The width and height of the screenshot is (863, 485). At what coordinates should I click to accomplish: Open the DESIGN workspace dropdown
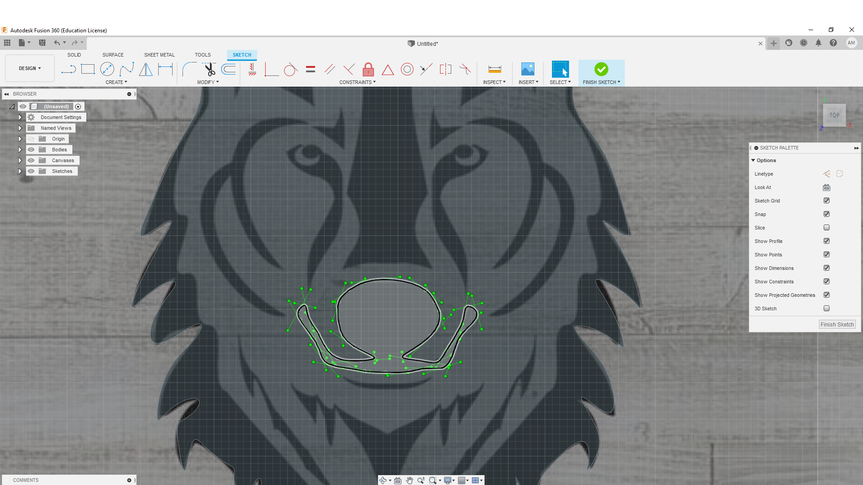30,68
